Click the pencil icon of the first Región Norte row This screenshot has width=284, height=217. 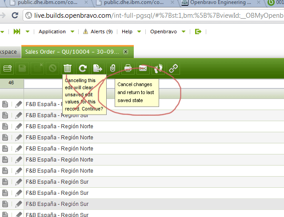19,126
